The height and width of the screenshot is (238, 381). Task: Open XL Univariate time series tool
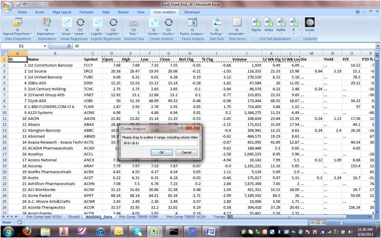[x=237, y=27]
